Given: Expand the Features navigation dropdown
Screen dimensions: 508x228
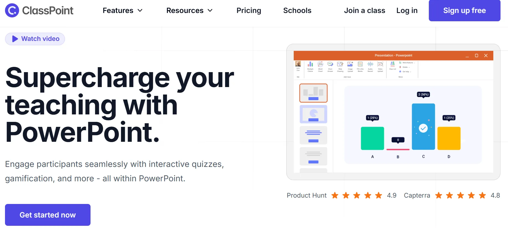Looking at the screenshot, I should click(x=123, y=11).
